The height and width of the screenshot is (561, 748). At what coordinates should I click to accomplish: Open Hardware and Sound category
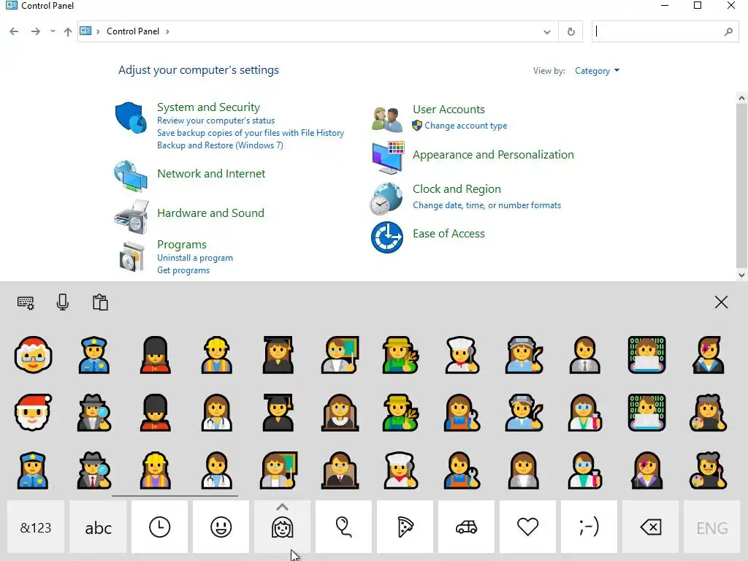click(x=210, y=213)
